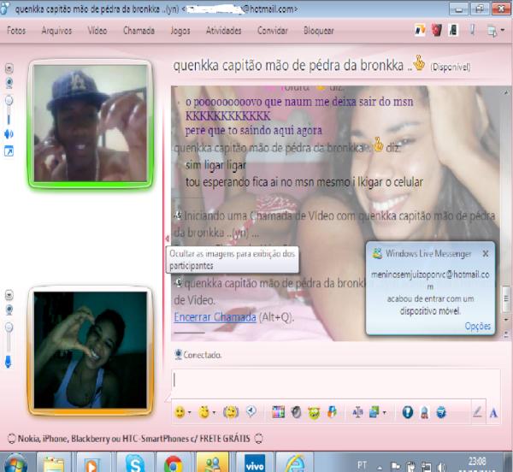Click the circular arrow icon after ad text

(258, 439)
